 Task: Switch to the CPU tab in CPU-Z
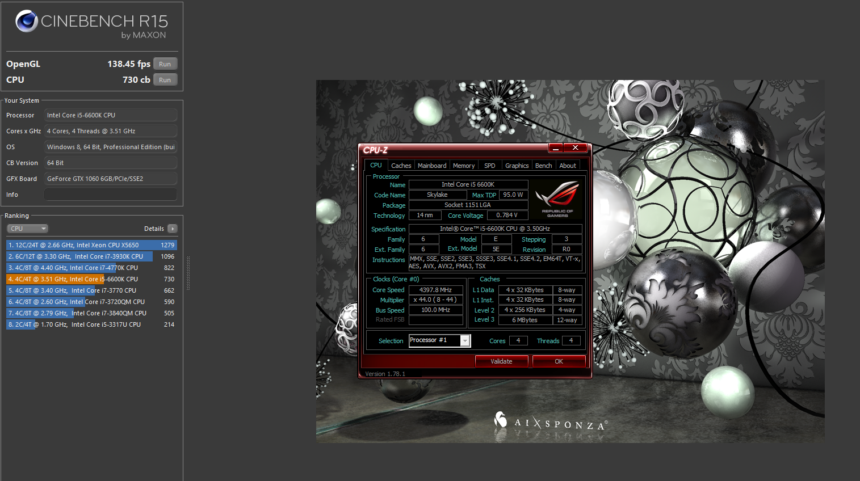pyautogui.click(x=376, y=165)
